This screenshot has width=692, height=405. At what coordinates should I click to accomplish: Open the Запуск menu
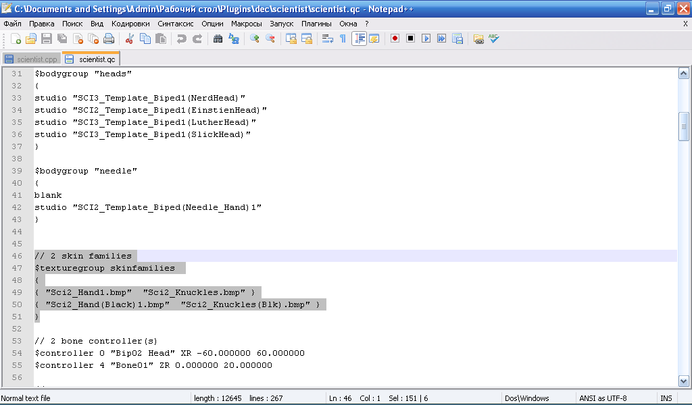tap(282, 24)
